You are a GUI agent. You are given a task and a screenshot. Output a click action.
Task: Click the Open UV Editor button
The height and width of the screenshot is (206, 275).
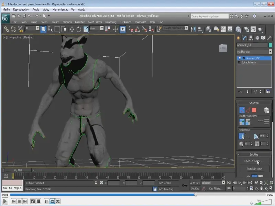[x=254, y=161]
